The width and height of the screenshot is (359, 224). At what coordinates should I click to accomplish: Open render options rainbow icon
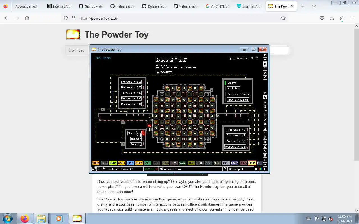pos(261,169)
